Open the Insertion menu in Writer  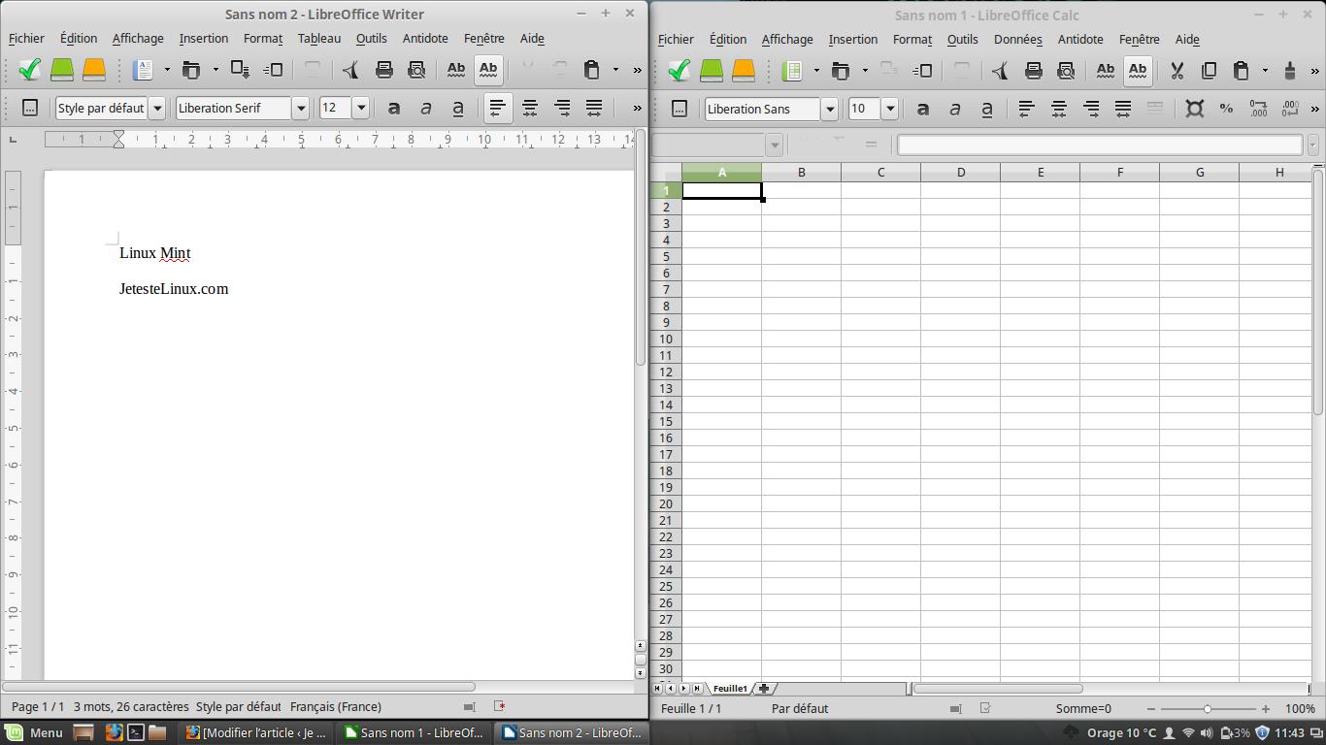(204, 38)
